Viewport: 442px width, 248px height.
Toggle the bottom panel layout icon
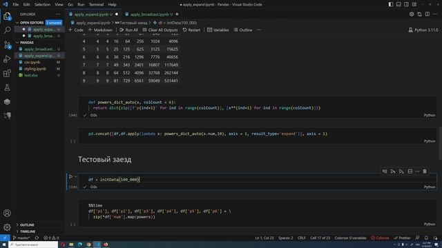[x=398, y=5]
